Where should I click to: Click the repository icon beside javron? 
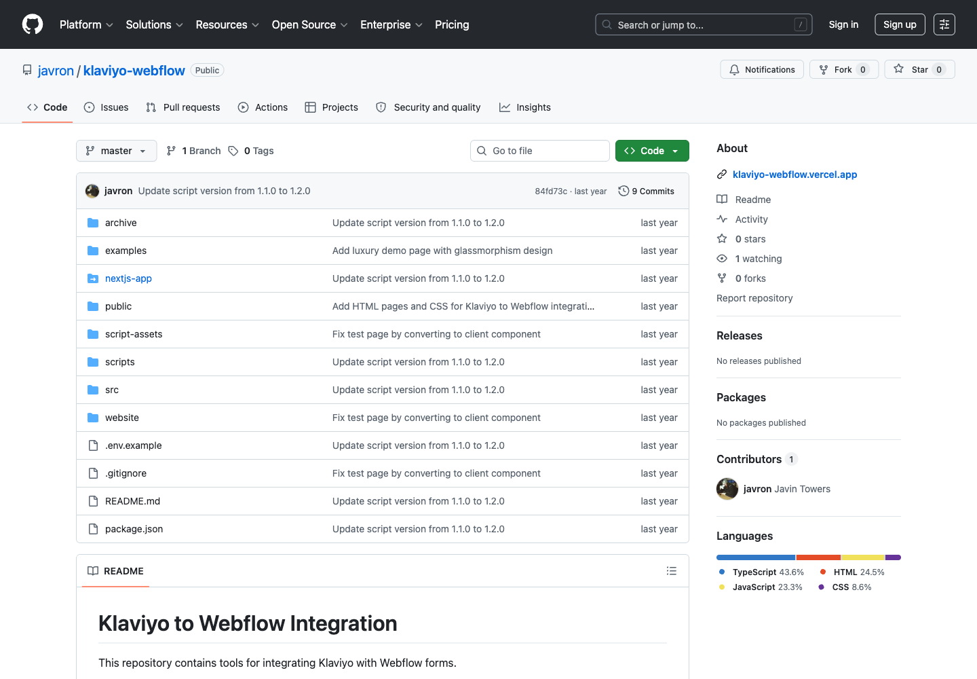tap(27, 71)
